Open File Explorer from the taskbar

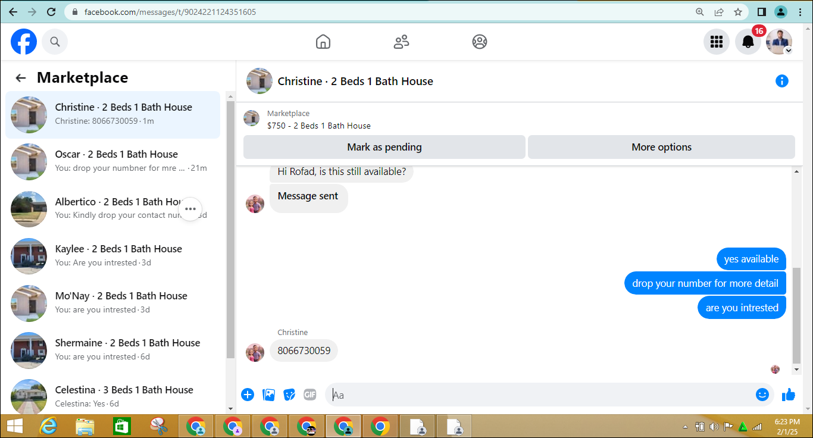[85, 426]
